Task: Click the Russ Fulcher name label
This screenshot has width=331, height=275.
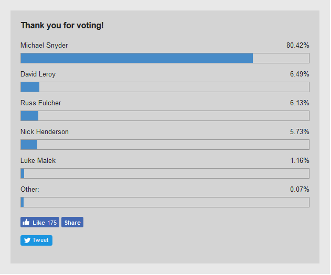Action: click(x=41, y=103)
